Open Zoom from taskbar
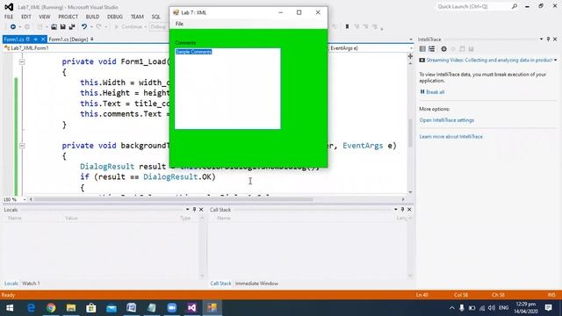The width and height of the screenshot is (562, 316). click(172, 308)
